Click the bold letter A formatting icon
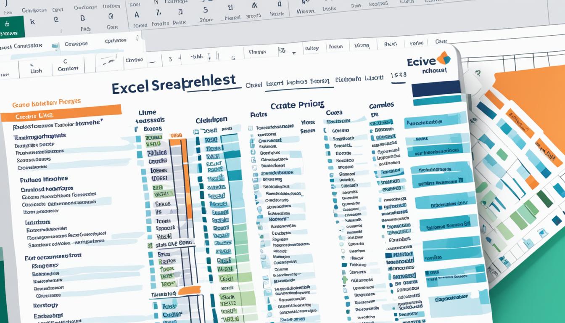The width and height of the screenshot is (565, 323). 137,14
